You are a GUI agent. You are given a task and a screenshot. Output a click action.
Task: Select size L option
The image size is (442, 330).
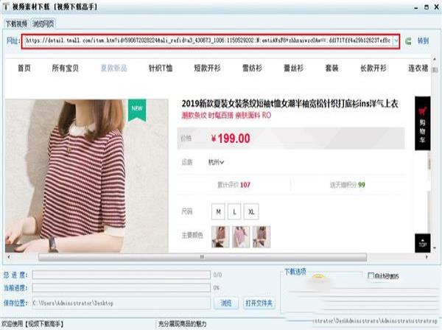pos(235,211)
